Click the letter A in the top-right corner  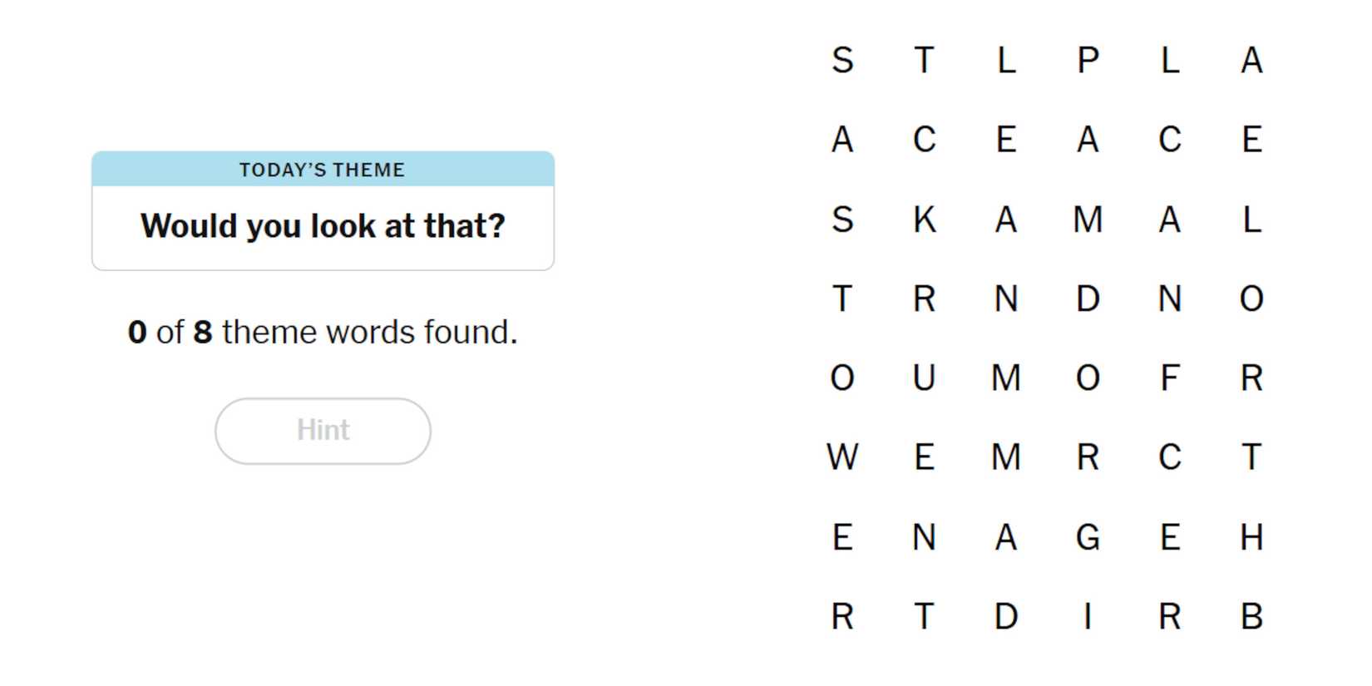coord(1251,60)
